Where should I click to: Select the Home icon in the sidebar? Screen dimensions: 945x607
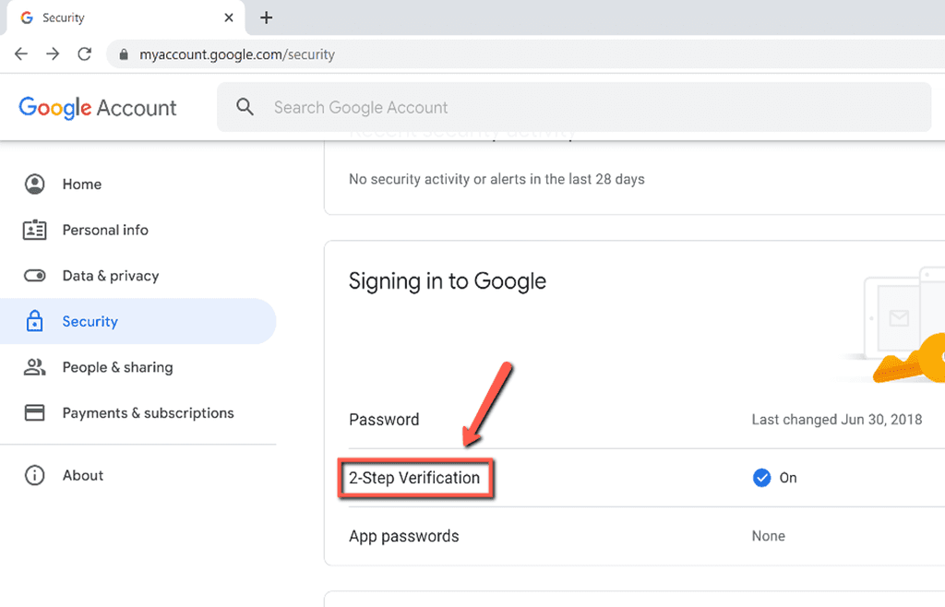34,184
